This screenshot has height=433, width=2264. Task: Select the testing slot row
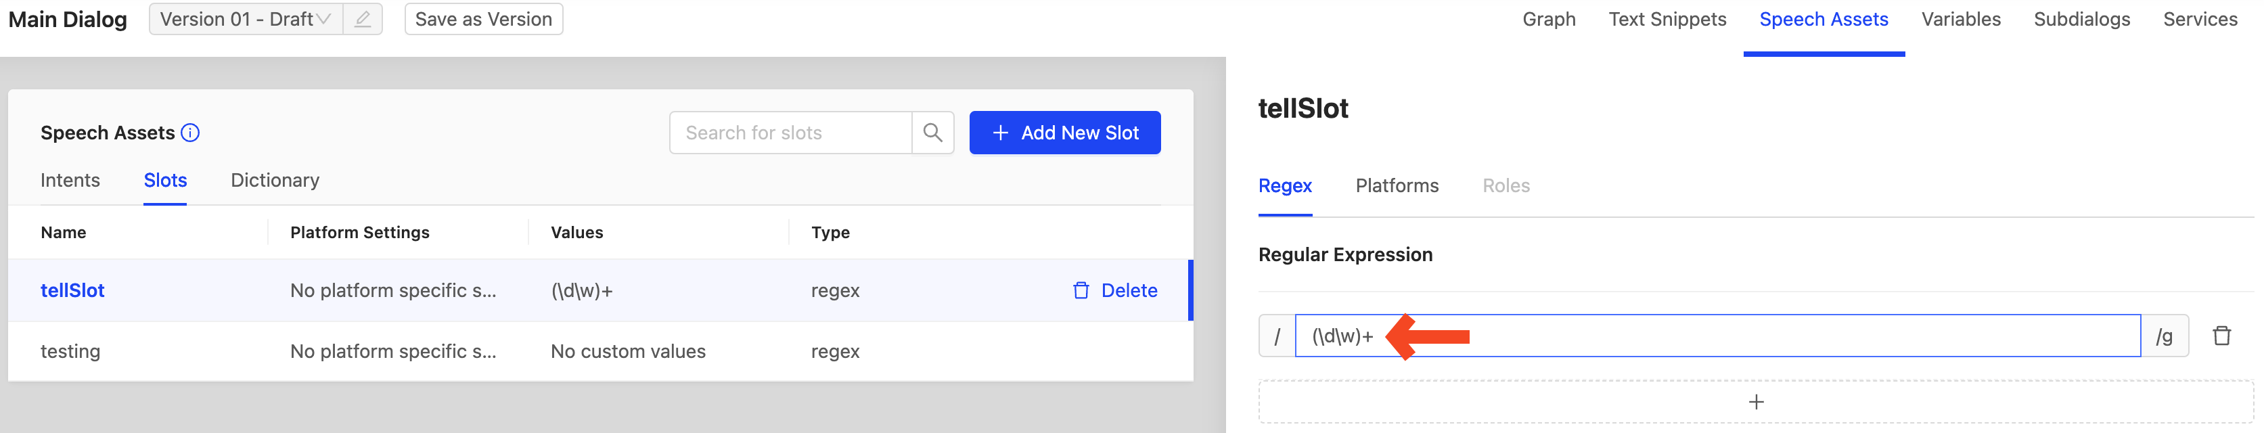[600, 351]
